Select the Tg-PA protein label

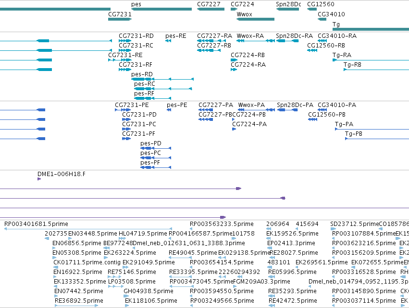click(x=344, y=124)
